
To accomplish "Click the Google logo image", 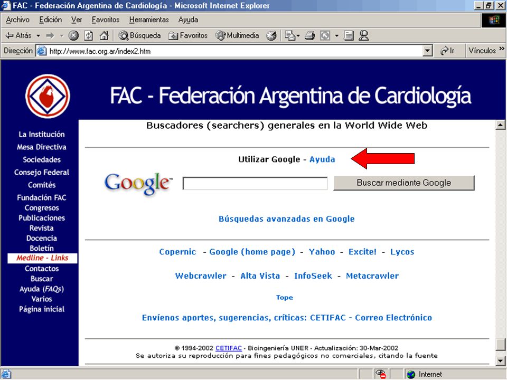I will pyautogui.click(x=138, y=184).
